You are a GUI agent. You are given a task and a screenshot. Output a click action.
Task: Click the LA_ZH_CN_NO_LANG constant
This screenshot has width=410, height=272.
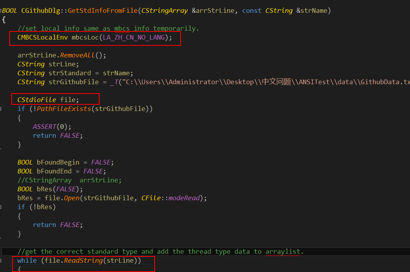pyautogui.click(x=134, y=37)
